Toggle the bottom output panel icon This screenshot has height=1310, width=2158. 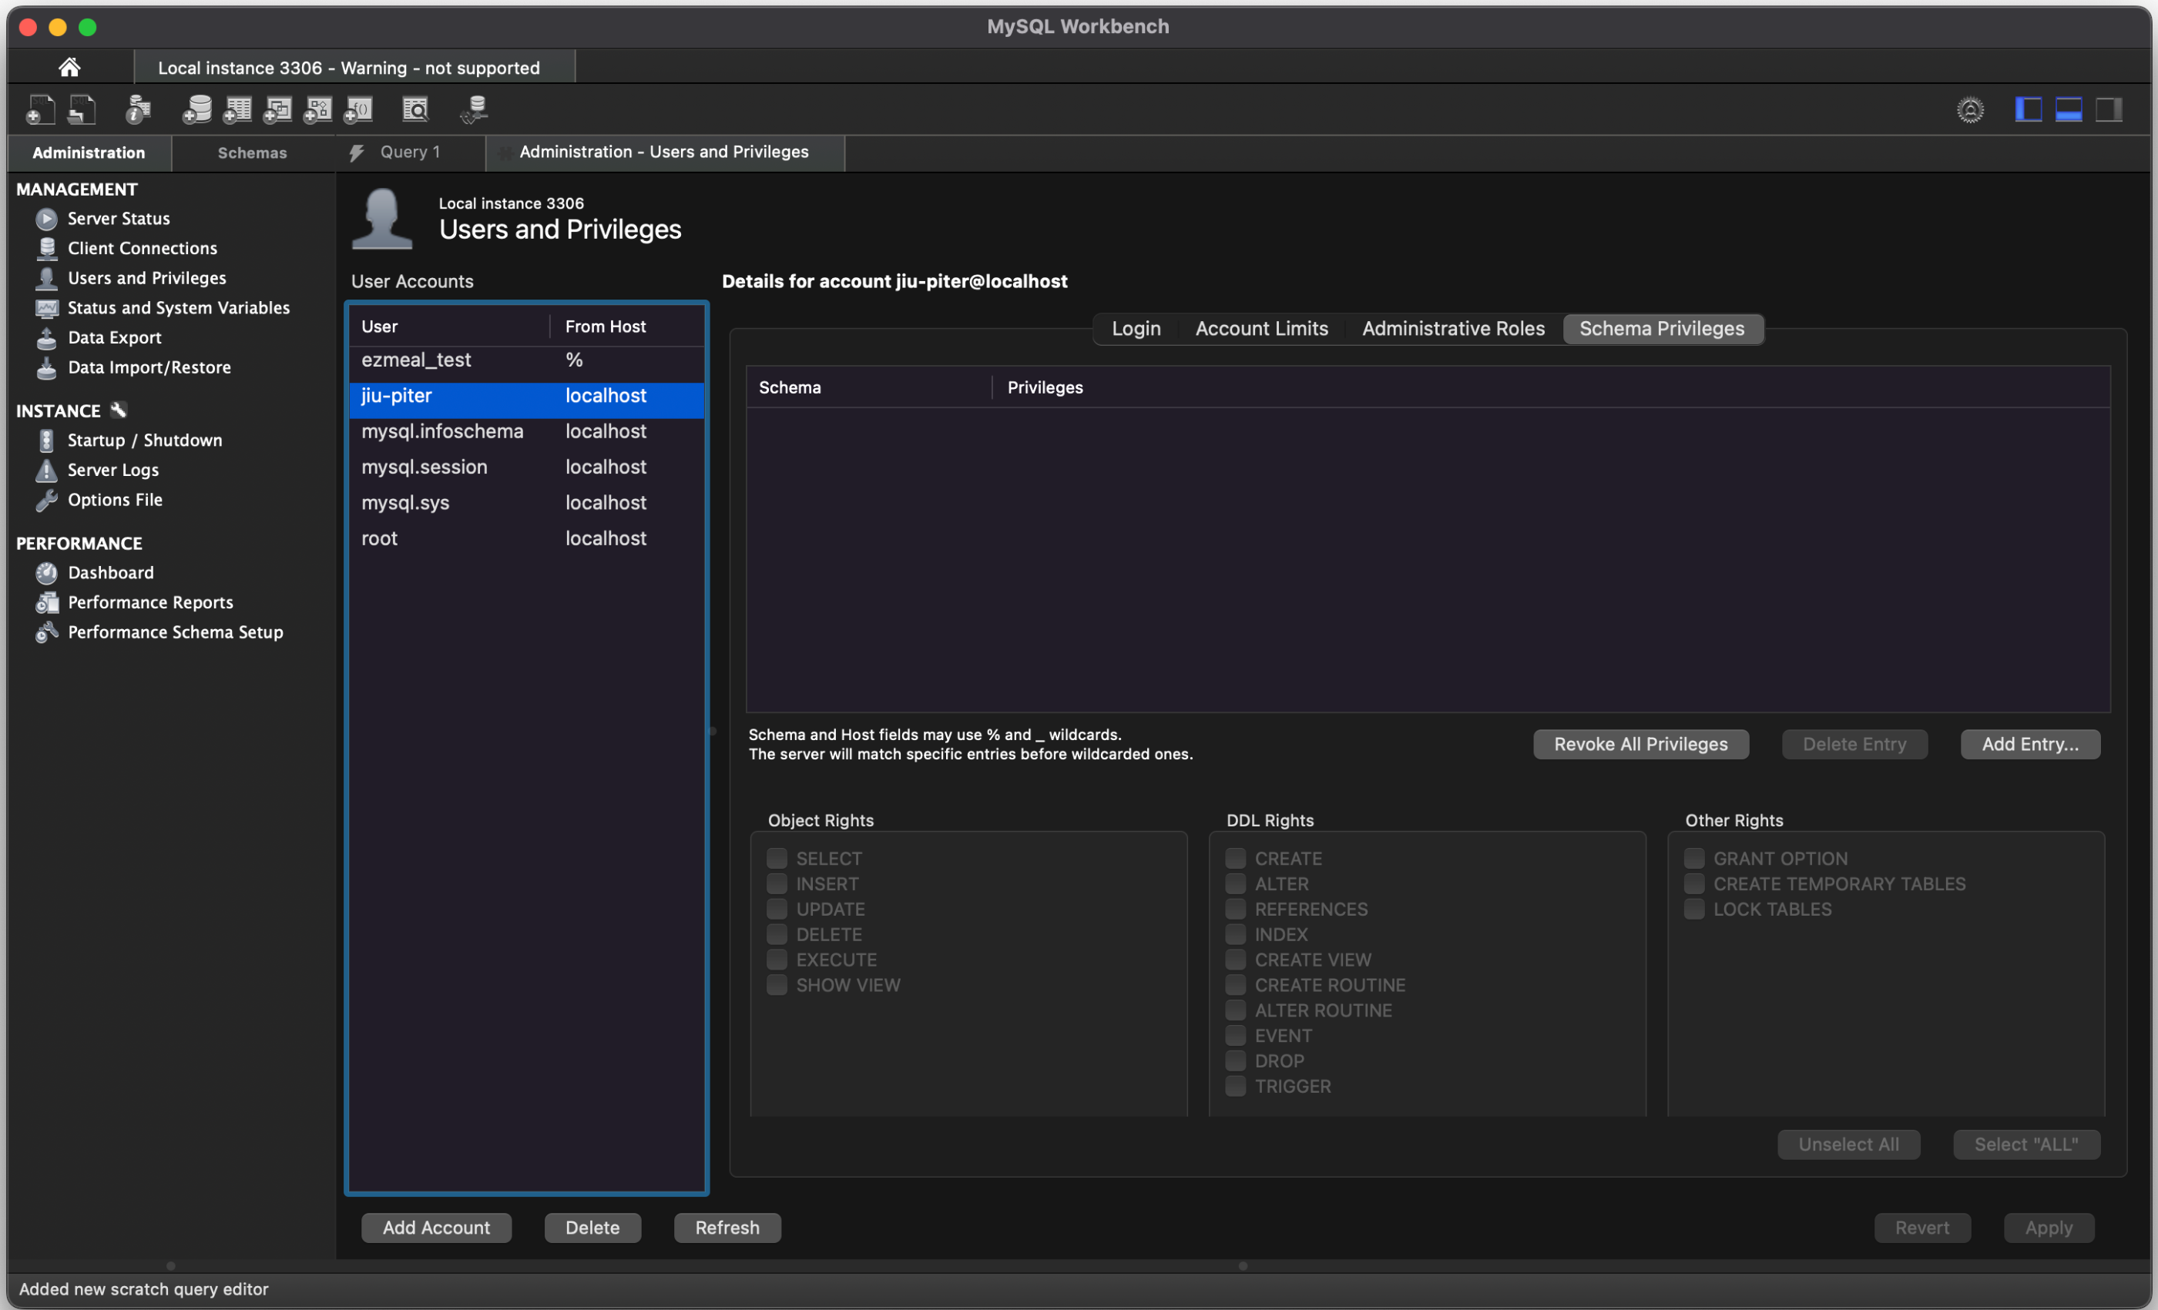coord(2069,109)
